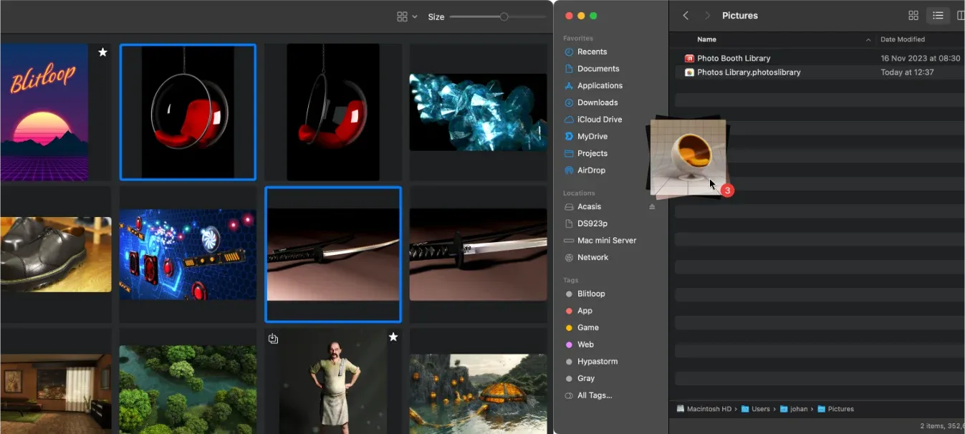Sort by the Date Modified column

click(x=903, y=39)
